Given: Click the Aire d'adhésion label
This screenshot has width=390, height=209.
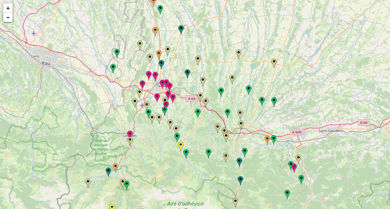Looking at the screenshot, I should 185,204.
